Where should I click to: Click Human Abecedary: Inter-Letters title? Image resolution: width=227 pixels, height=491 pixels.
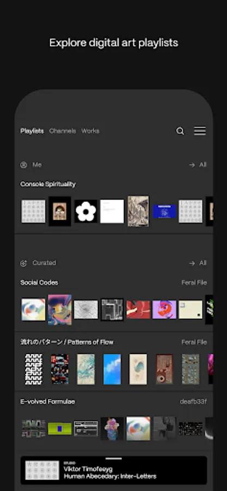tap(110, 477)
